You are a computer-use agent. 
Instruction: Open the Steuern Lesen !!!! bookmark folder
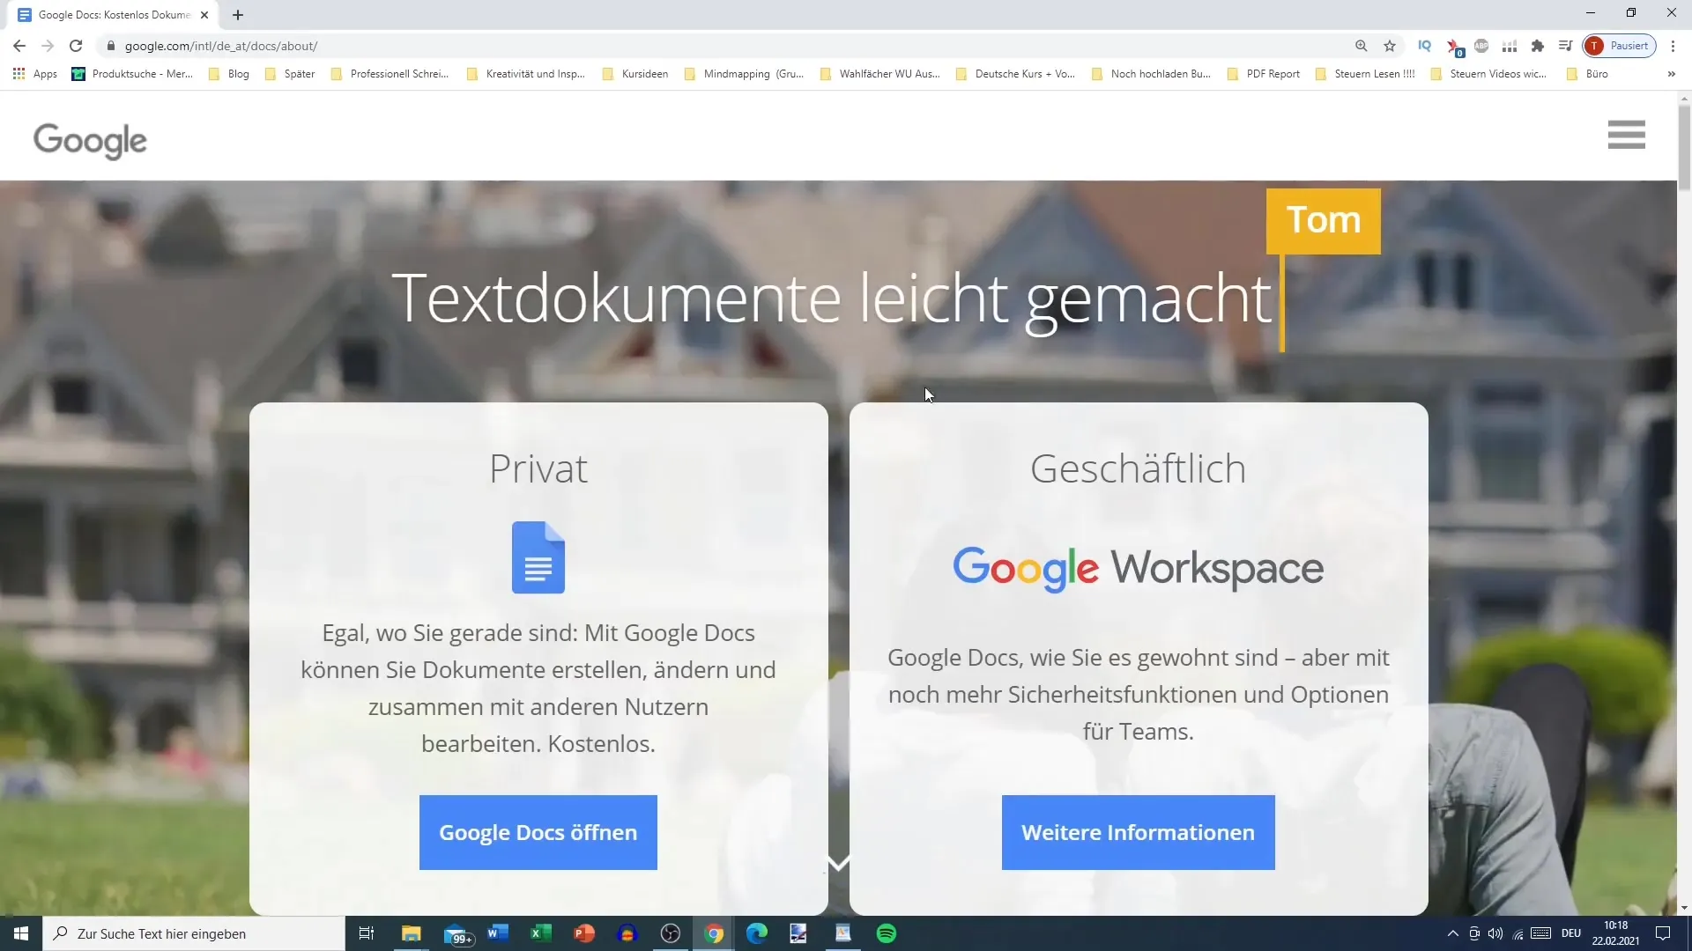[1365, 74]
